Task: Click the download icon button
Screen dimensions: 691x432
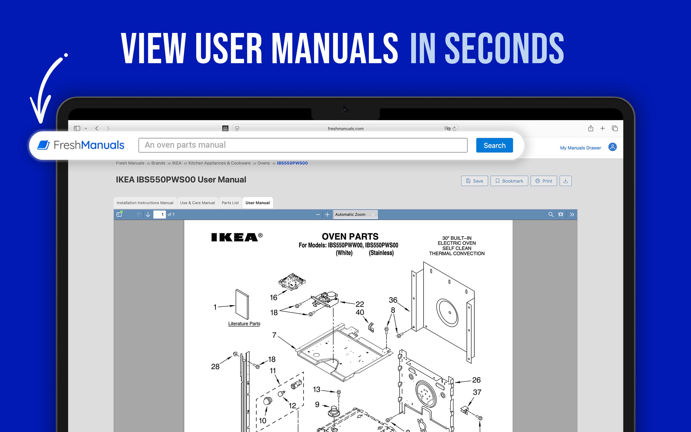Action: pyautogui.click(x=565, y=181)
